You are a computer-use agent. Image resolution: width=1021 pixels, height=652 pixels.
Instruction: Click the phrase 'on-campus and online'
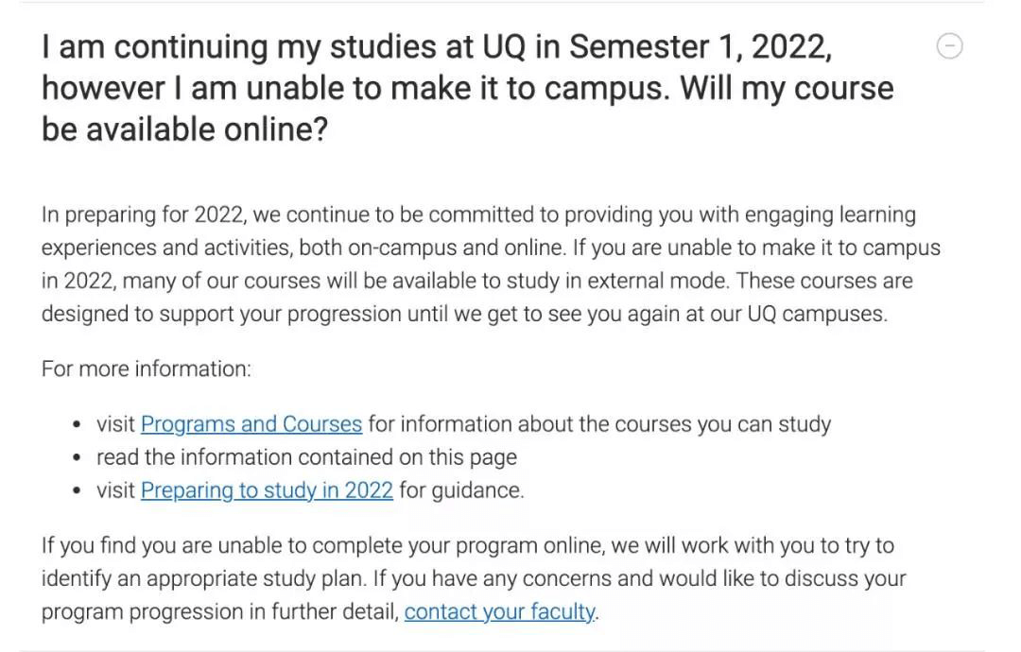[x=456, y=248]
